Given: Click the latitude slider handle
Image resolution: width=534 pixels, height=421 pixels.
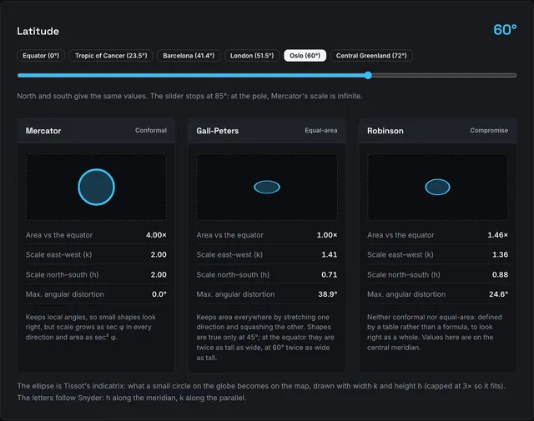Looking at the screenshot, I should point(368,75).
